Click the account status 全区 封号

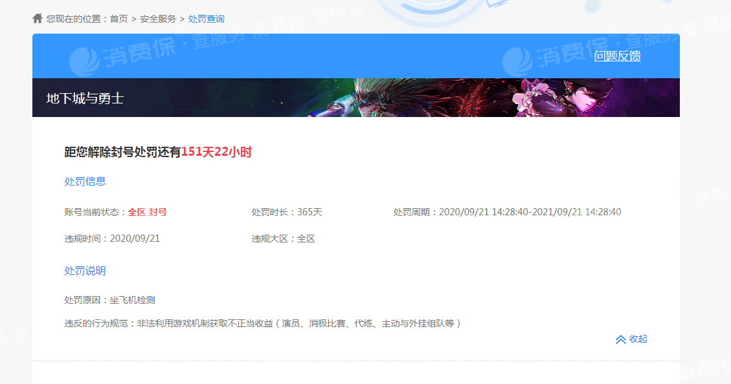pyautogui.click(x=148, y=212)
